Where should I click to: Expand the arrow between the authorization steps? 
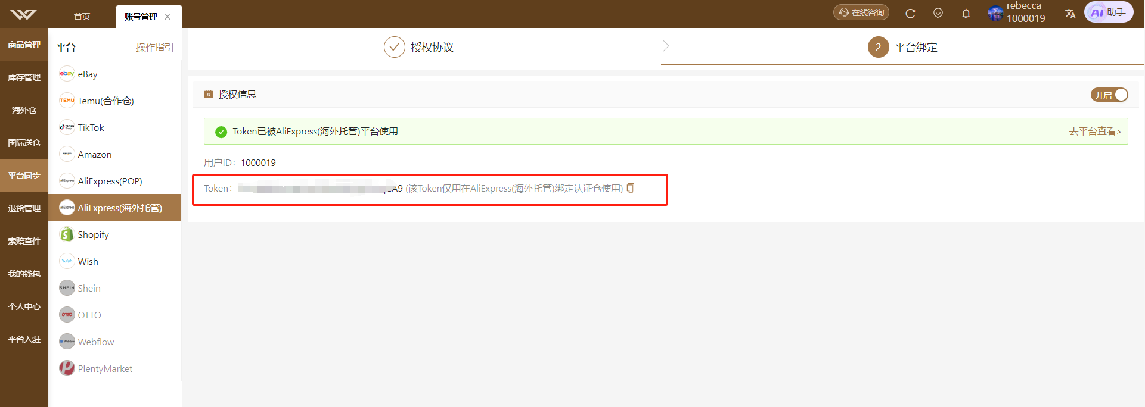pyautogui.click(x=666, y=46)
